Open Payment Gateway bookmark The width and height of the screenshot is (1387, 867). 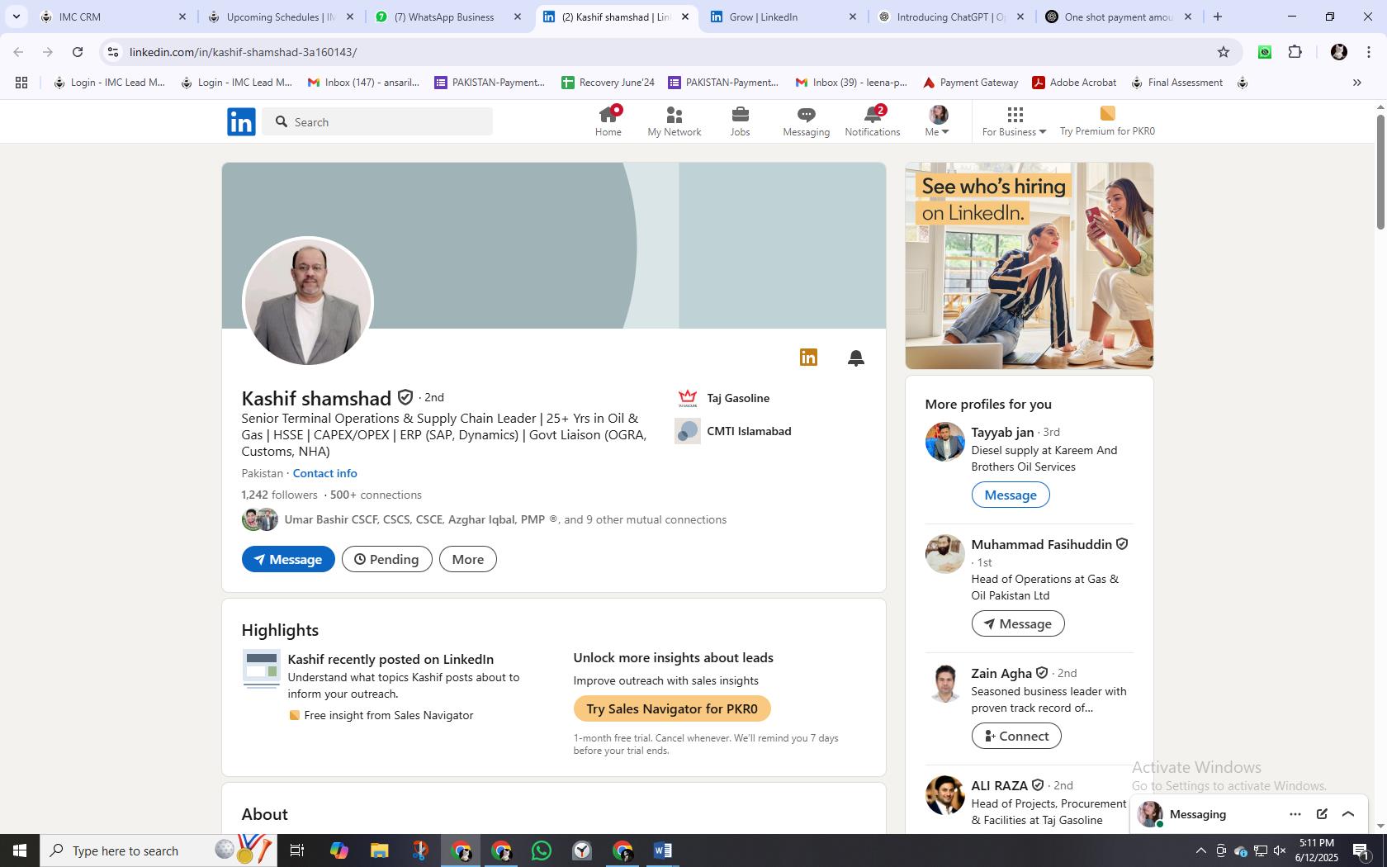point(970,83)
